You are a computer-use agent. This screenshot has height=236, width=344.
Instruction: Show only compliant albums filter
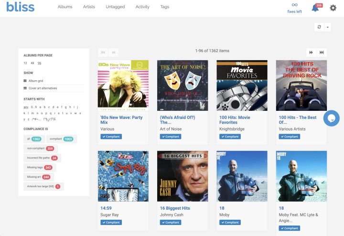pyautogui.click(x=62, y=139)
